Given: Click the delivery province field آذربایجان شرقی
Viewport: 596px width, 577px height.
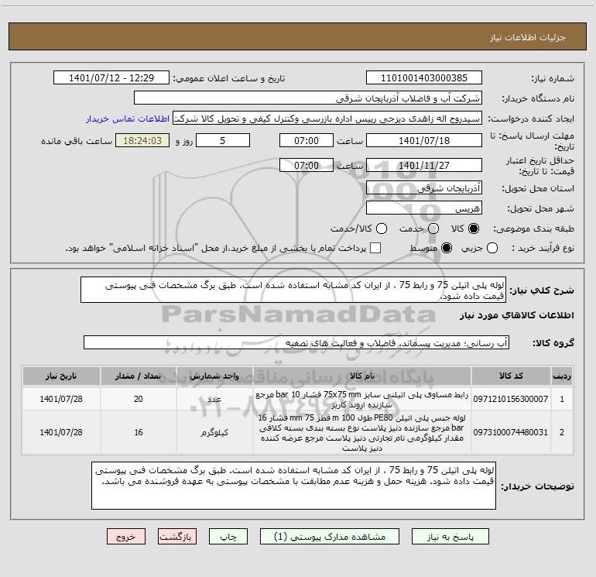Looking at the screenshot, I should point(424,188).
